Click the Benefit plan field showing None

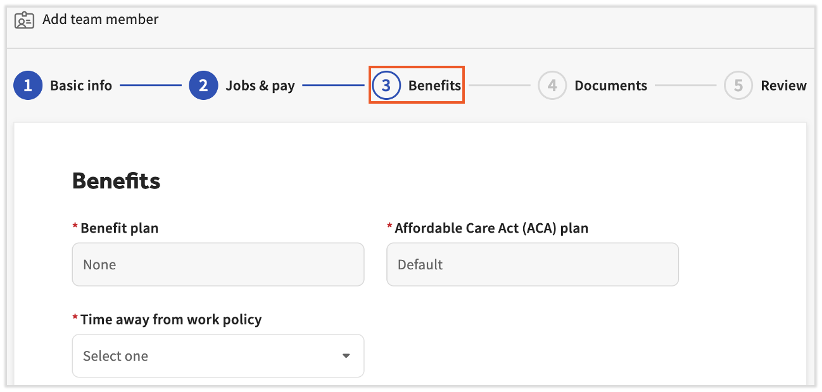(x=218, y=264)
